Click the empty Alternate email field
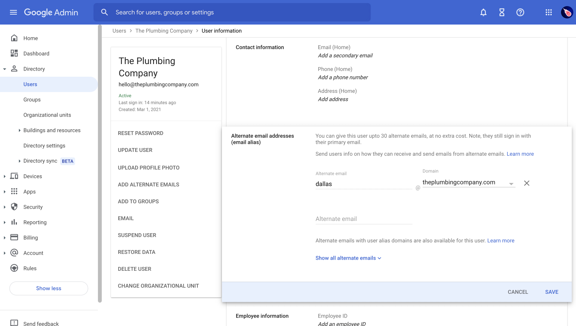The image size is (576, 326). coord(364,219)
